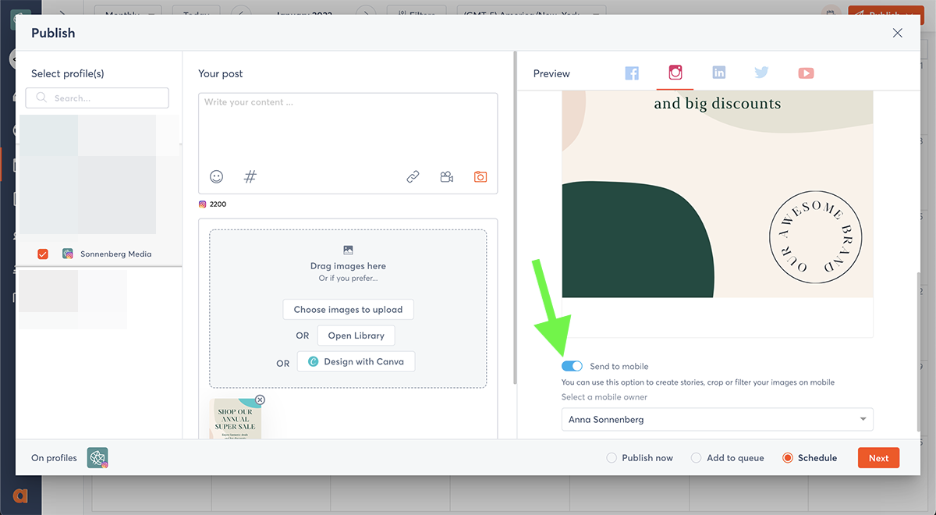Open the mobile owner dropdown
Screen dimensions: 936x515
click(x=717, y=420)
